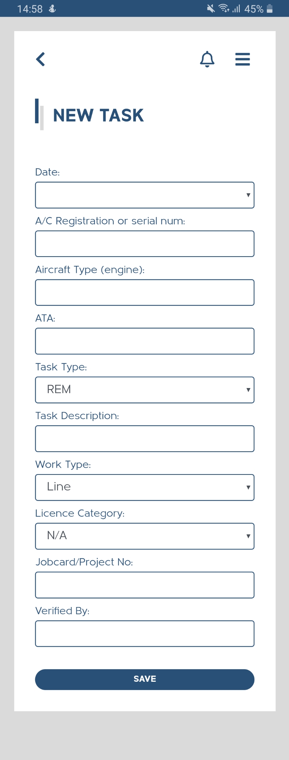The image size is (289, 760).
Task: Tap the muted sound status icon
Action: tap(211, 8)
